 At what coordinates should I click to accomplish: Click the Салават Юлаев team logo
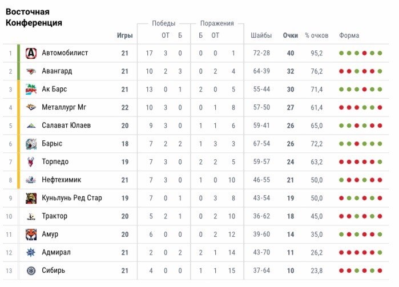[31, 126]
